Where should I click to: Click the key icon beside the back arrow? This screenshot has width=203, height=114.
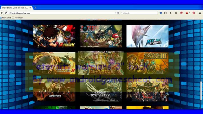coord(6,13)
